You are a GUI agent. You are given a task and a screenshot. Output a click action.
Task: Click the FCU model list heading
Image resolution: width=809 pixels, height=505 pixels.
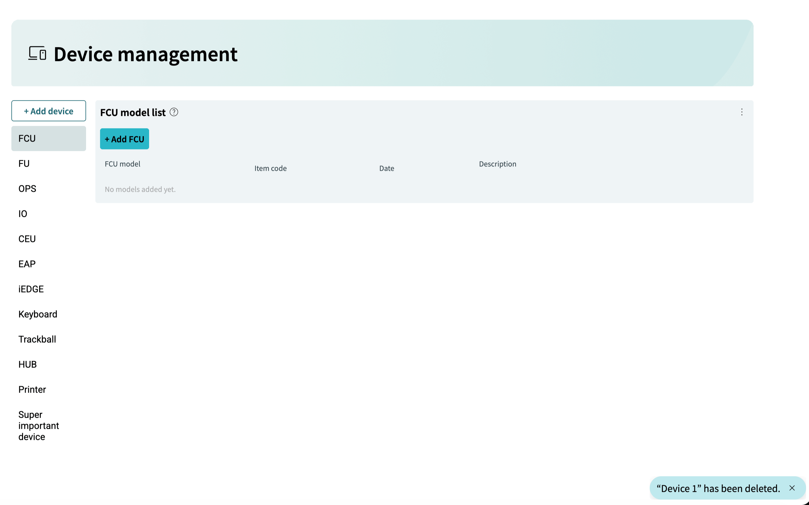click(x=133, y=113)
